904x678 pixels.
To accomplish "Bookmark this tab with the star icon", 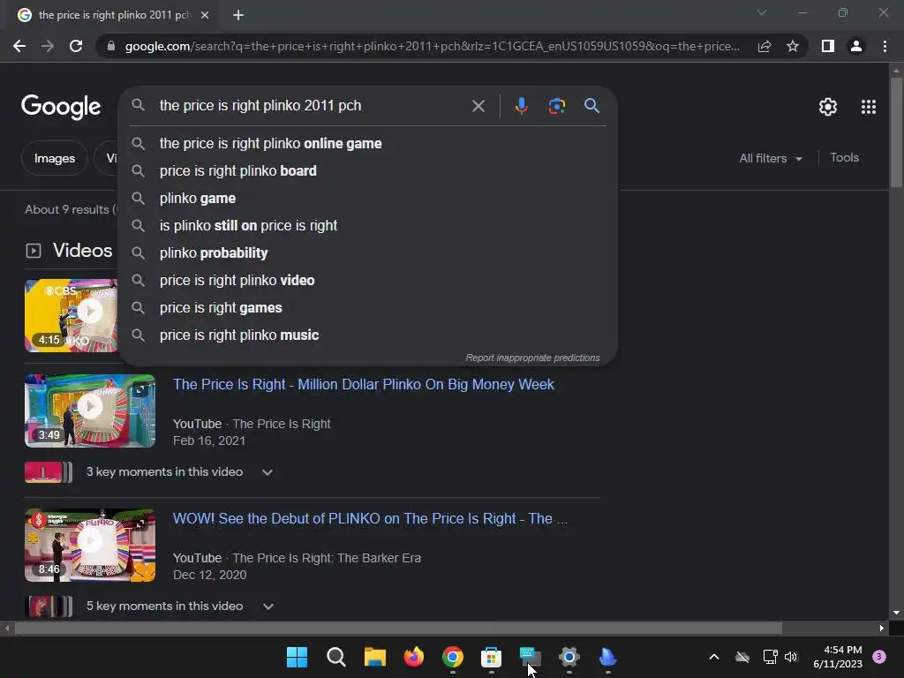I will tap(793, 46).
